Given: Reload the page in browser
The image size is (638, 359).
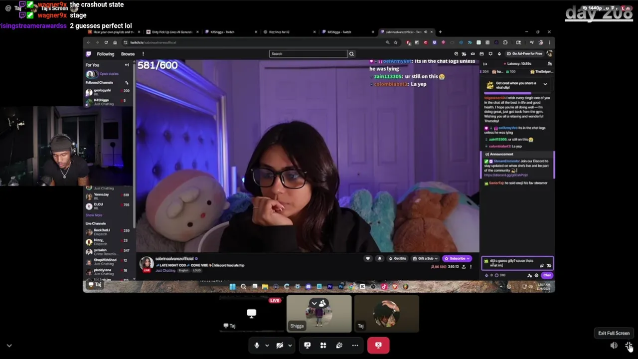Looking at the screenshot, I should tap(106, 42).
